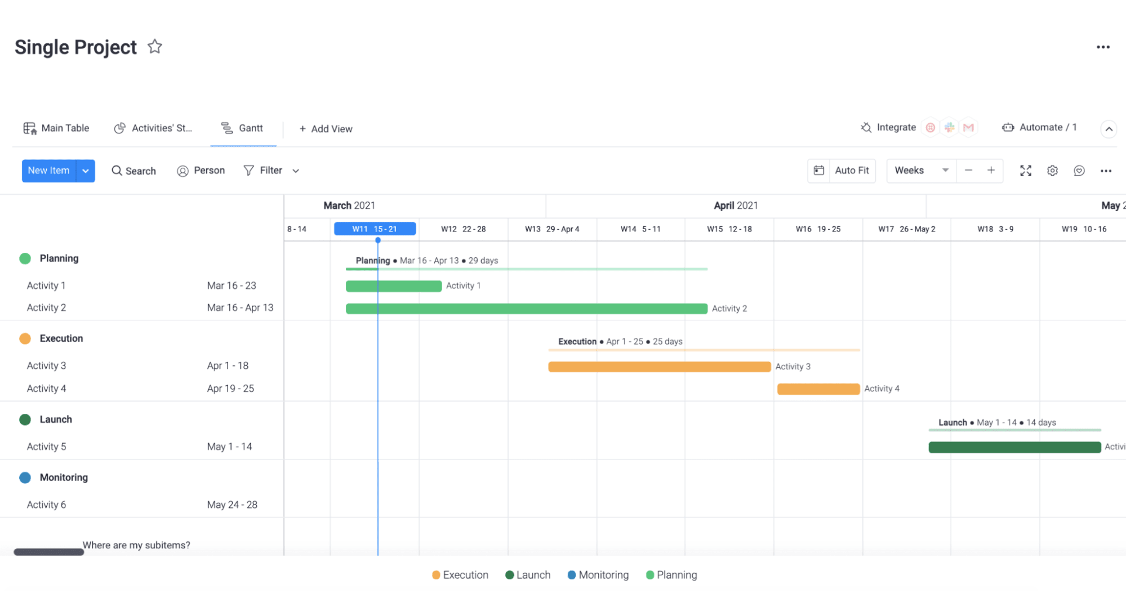Click the zoom-out minus icon
This screenshot has height=616, width=1126.
(969, 170)
